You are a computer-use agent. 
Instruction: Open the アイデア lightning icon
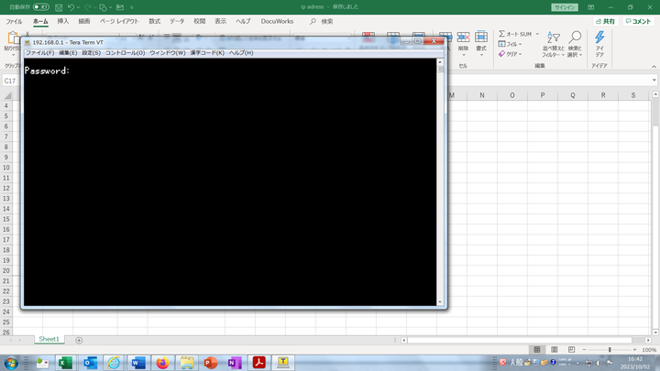tap(599, 38)
